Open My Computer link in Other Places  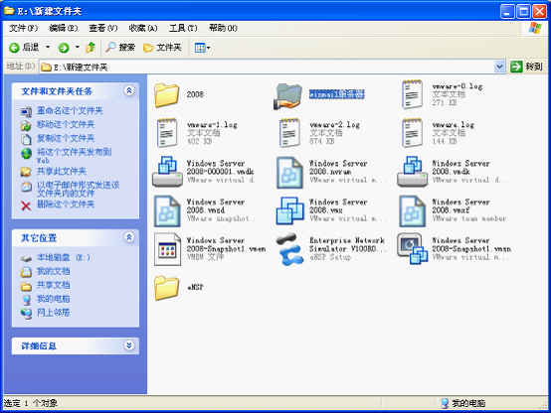click(54, 299)
